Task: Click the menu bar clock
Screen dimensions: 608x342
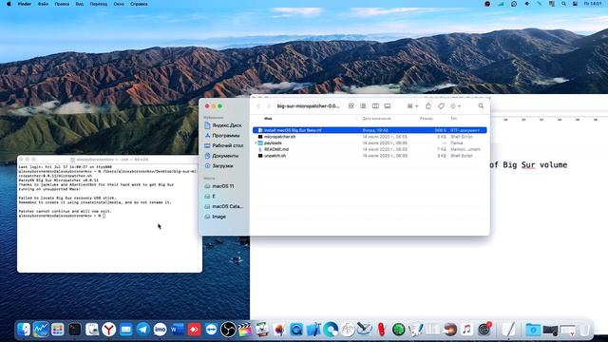Action: [x=593, y=4]
